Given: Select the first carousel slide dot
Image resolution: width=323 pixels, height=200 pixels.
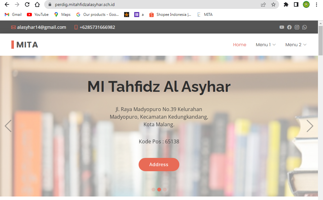Looking at the screenshot, I should click(153, 190).
